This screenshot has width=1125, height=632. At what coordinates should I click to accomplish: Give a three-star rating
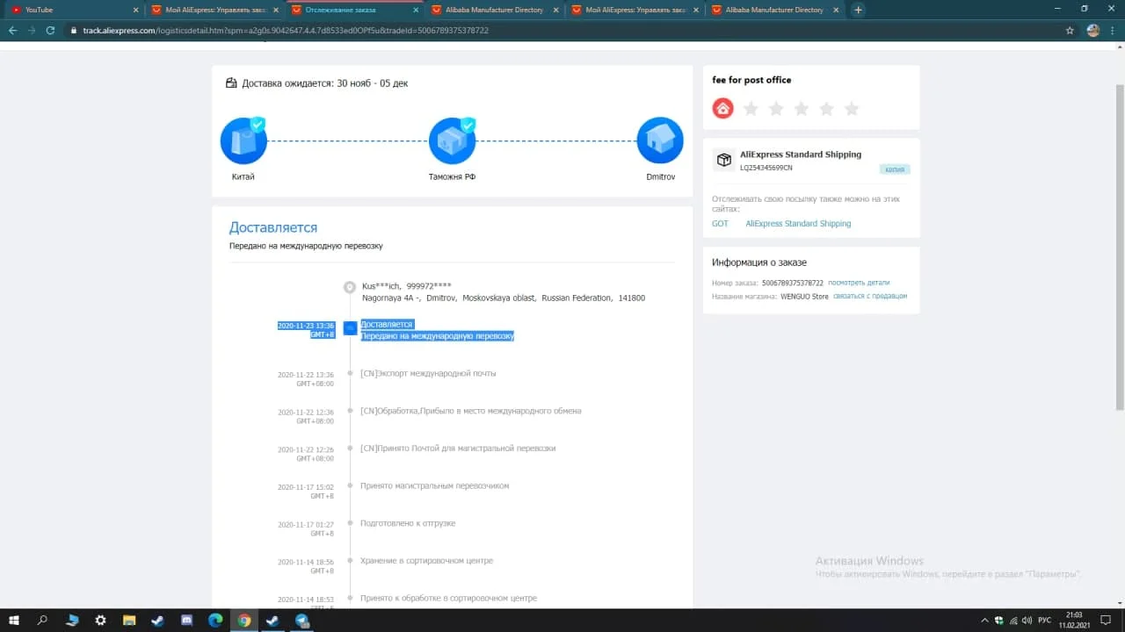click(802, 109)
